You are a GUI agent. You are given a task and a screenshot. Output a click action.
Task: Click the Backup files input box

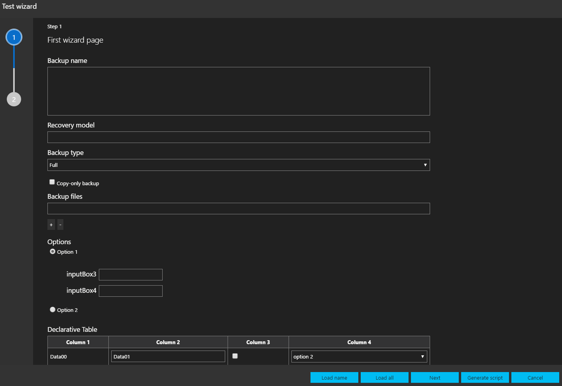[x=238, y=209]
